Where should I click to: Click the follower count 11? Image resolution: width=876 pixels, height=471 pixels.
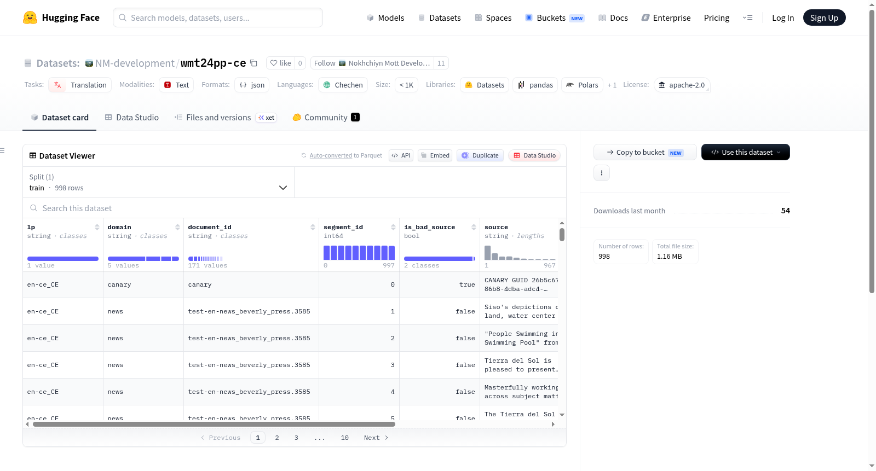click(x=441, y=63)
